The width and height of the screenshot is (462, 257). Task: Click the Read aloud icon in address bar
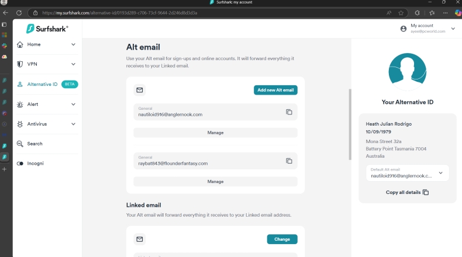(x=389, y=12)
